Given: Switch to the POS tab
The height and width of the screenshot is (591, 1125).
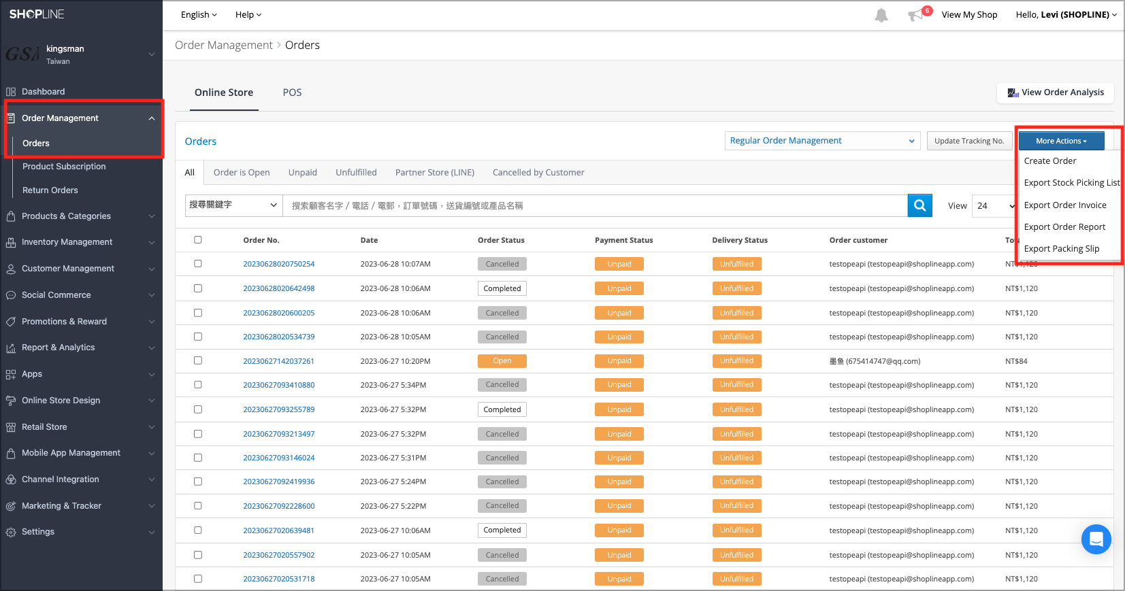Looking at the screenshot, I should [292, 92].
